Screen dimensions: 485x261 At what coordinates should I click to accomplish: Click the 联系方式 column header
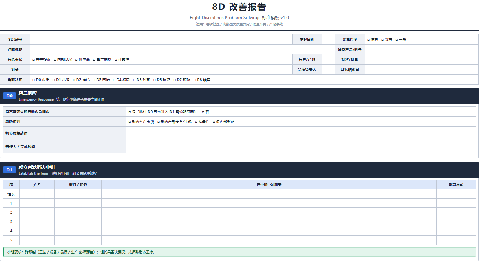point(456,185)
